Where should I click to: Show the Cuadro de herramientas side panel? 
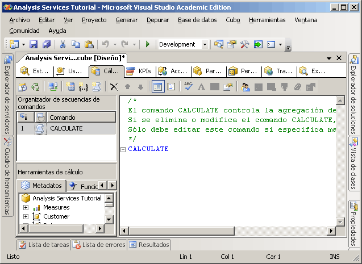pos(7,176)
